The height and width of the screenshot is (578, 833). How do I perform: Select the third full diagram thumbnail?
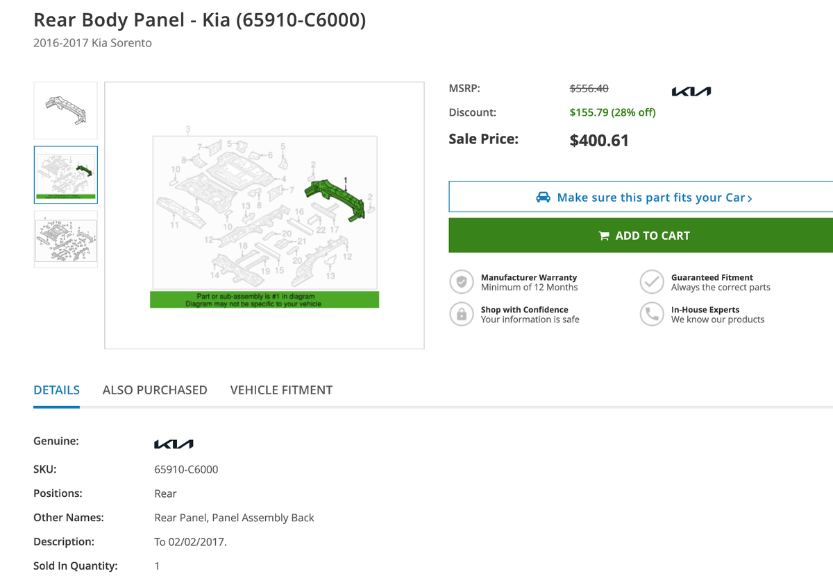(x=65, y=239)
